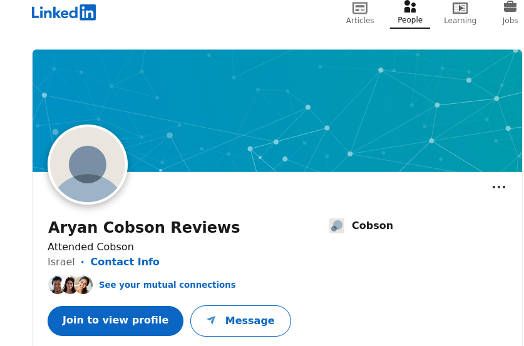524x346 pixels.
Task: Open the Jobs briefcase icon
Action: point(510,7)
